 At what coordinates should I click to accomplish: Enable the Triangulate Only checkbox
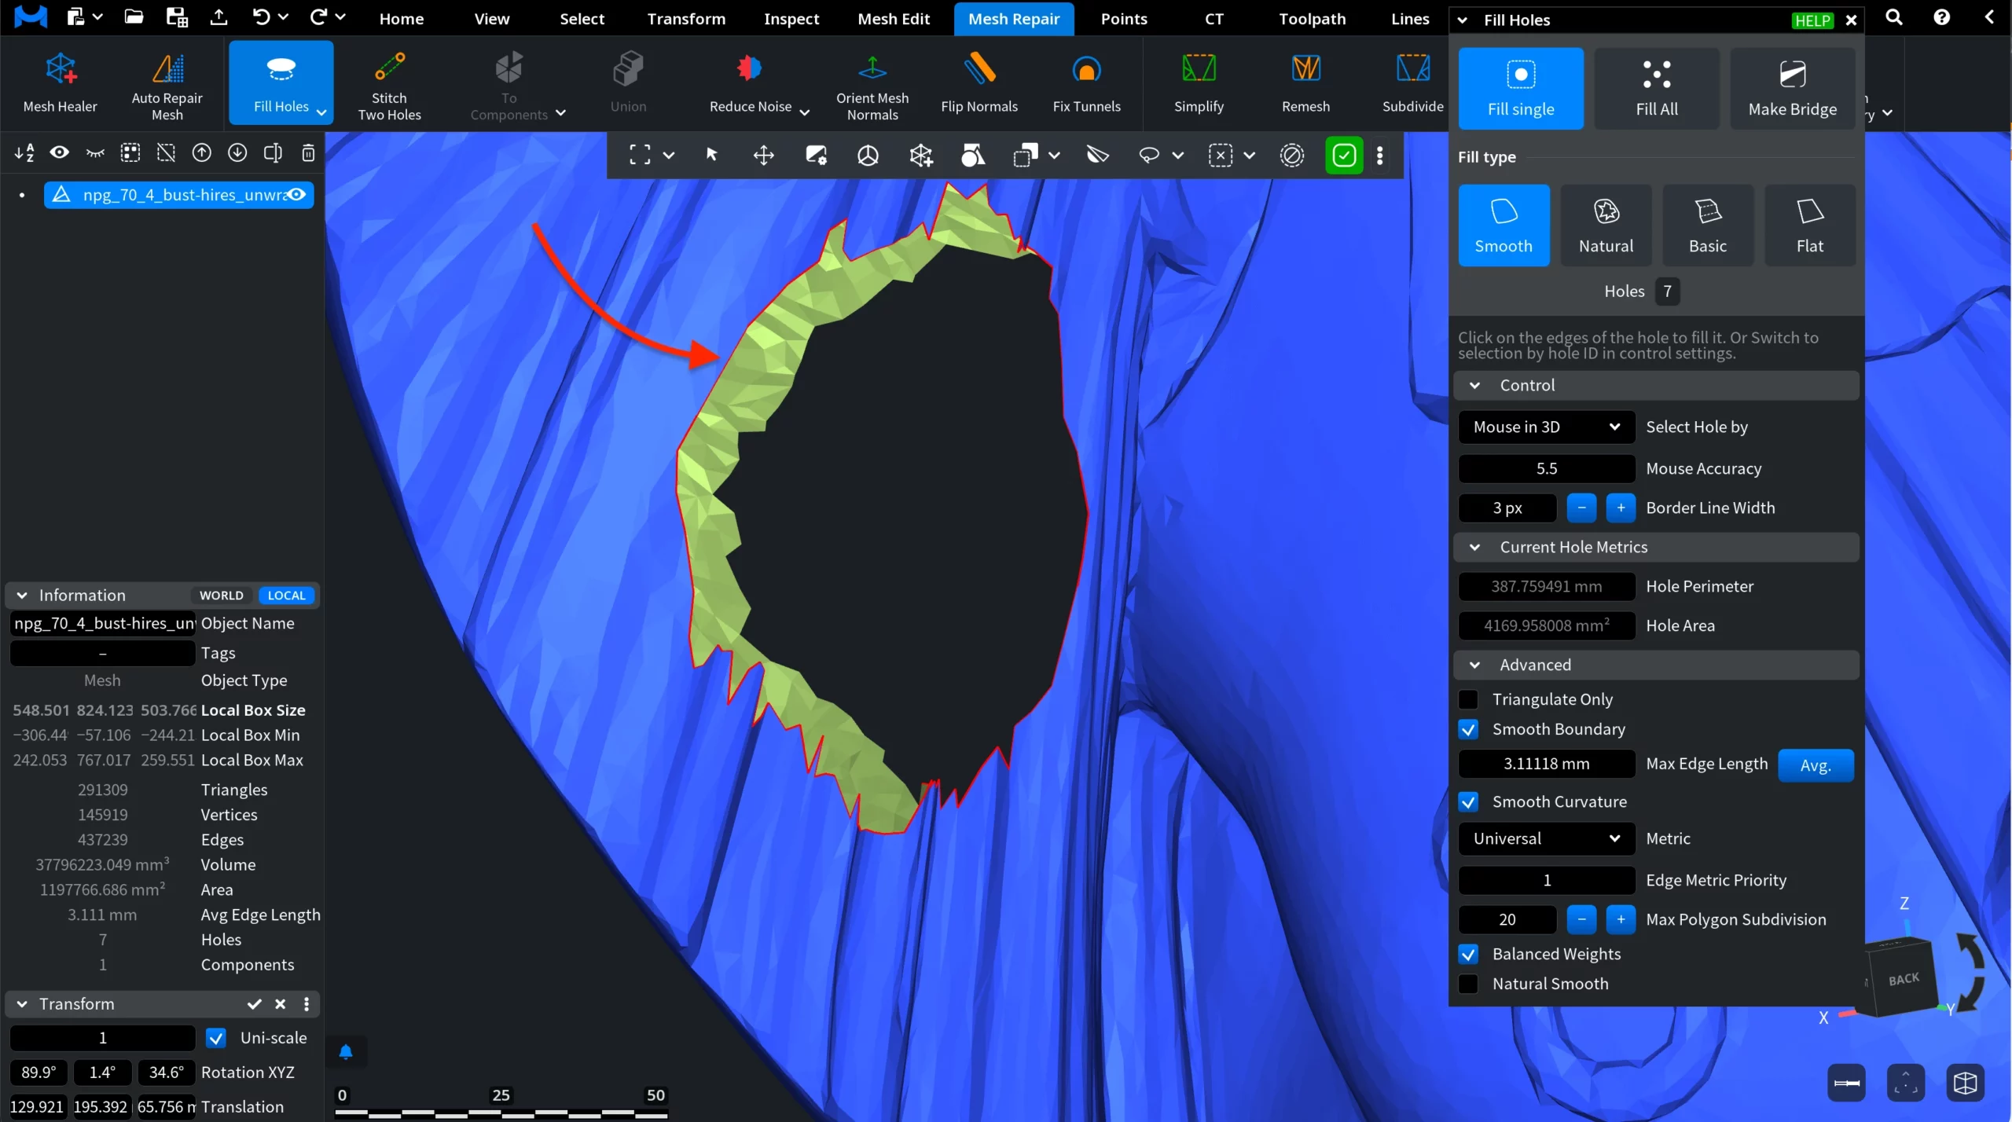(x=1468, y=699)
